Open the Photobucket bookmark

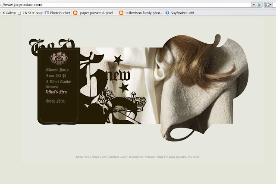(x=60, y=13)
